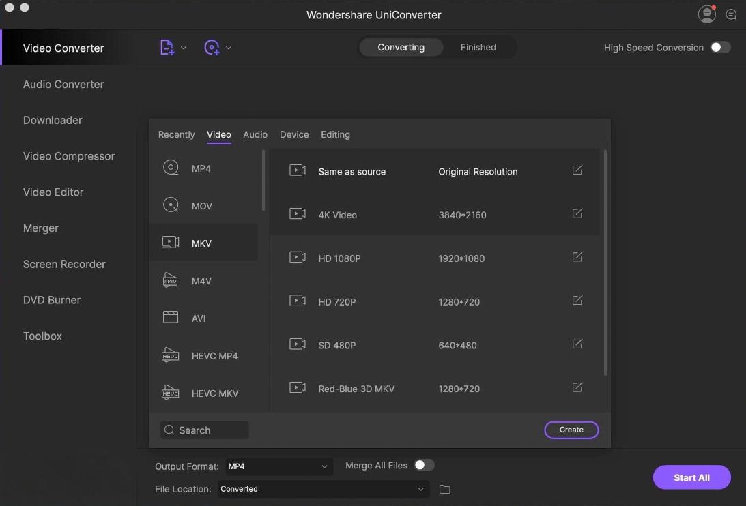Choose HEVC MKV format icon
The width and height of the screenshot is (746, 506).
coord(171,392)
